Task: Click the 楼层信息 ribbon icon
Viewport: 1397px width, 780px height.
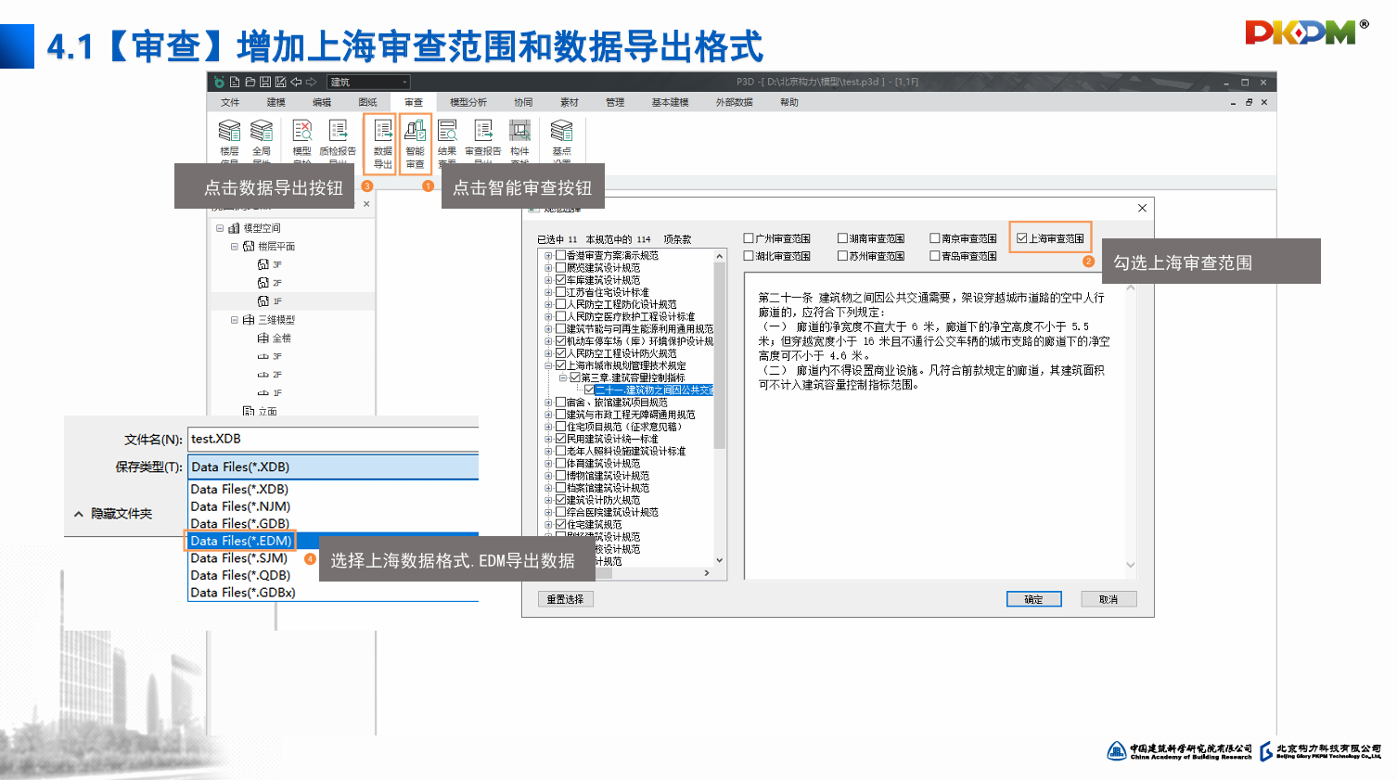Action: [229, 131]
